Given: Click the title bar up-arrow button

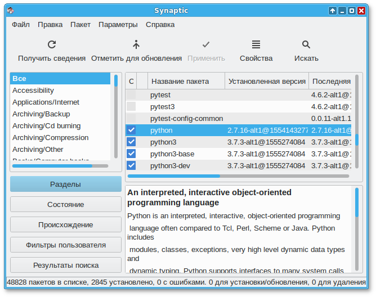Looking at the screenshot, I should coord(333,11).
